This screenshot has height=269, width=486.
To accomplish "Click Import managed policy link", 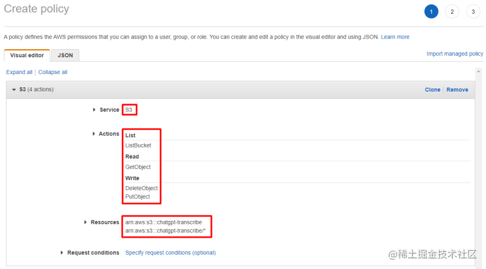I will 455,54.
